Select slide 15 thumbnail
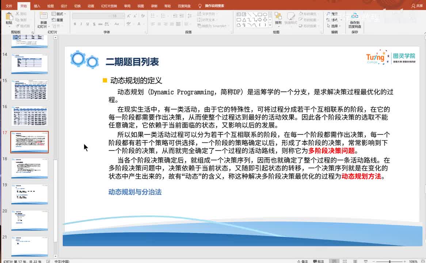 pyautogui.click(x=30, y=90)
